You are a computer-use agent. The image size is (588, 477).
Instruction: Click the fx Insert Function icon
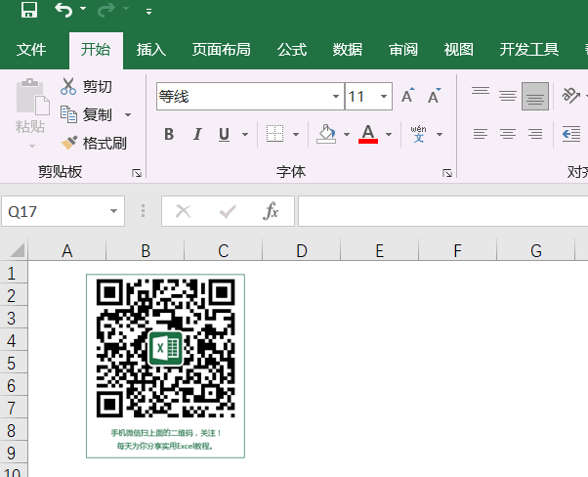click(271, 211)
